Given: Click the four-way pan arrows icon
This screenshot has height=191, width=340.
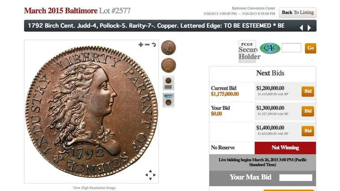Looking at the screenshot, I should click(x=150, y=175).
